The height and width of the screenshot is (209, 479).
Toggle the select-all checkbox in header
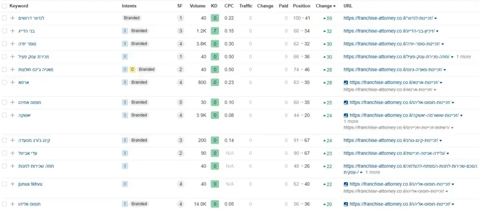pos(4,6)
